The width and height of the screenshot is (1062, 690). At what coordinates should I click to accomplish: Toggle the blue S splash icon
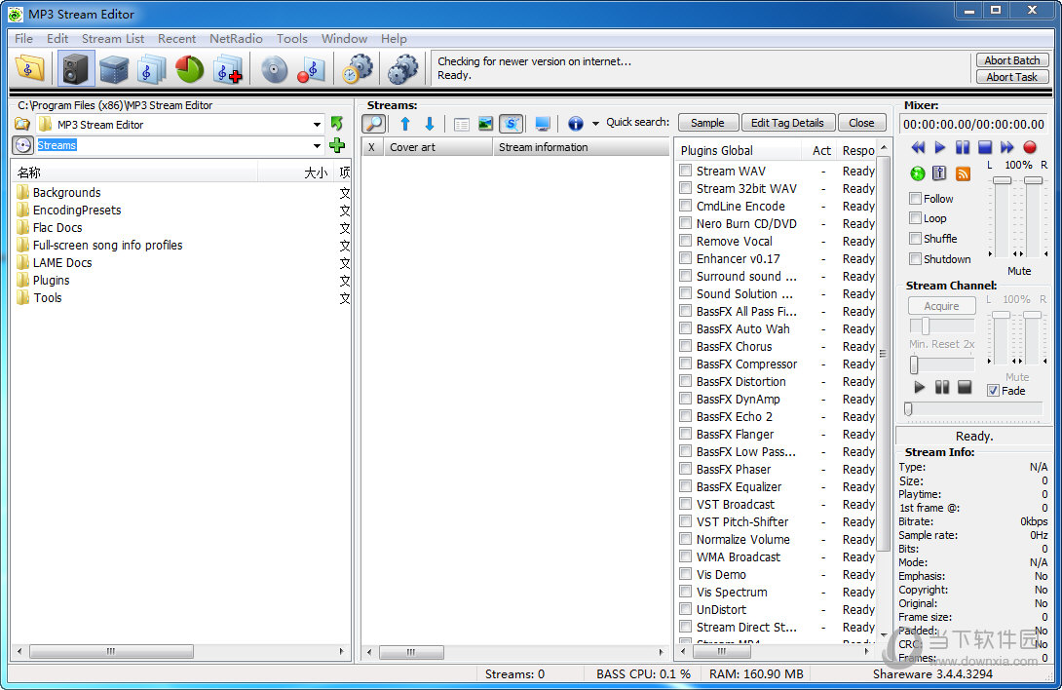[x=511, y=124]
